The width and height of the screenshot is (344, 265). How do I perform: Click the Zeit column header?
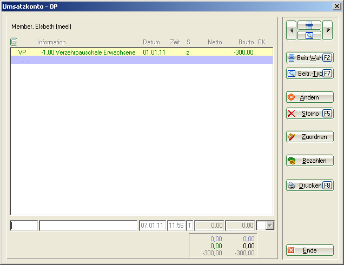coord(175,42)
